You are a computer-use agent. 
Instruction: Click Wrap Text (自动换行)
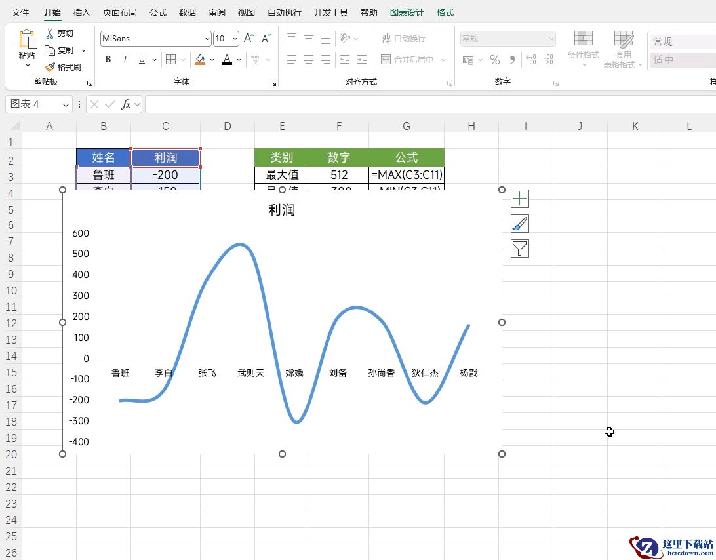point(404,39)
